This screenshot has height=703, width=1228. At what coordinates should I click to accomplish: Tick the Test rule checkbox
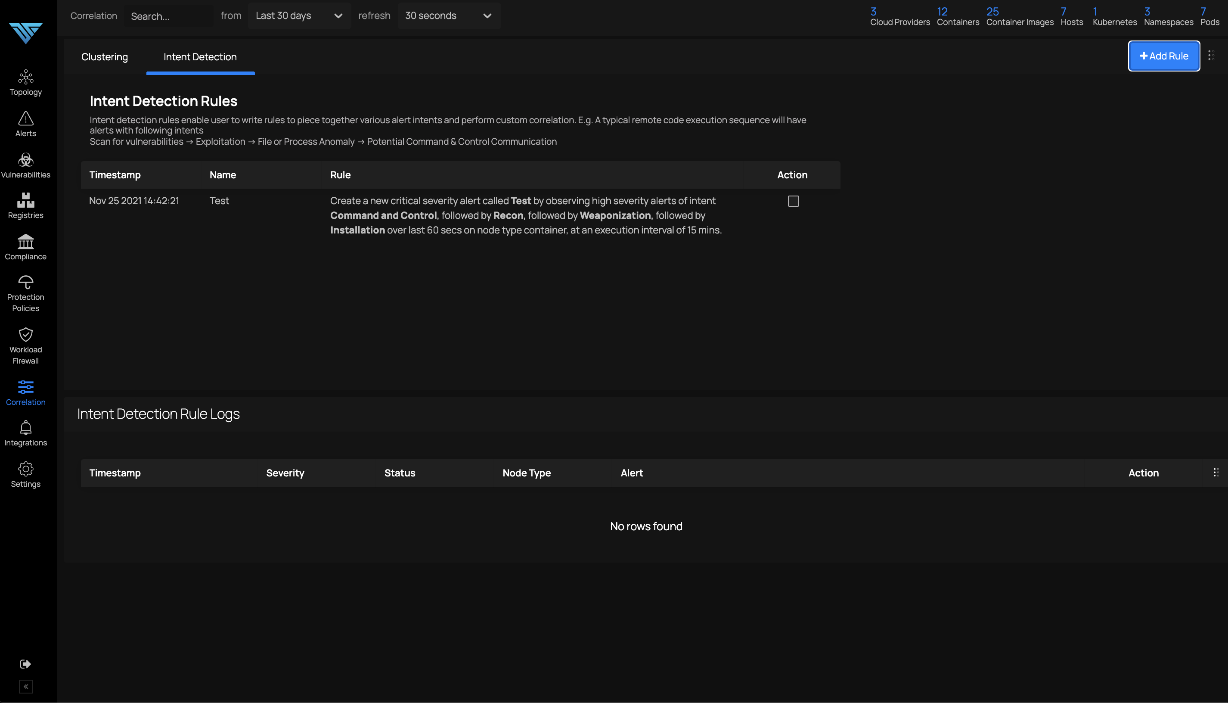793,201
